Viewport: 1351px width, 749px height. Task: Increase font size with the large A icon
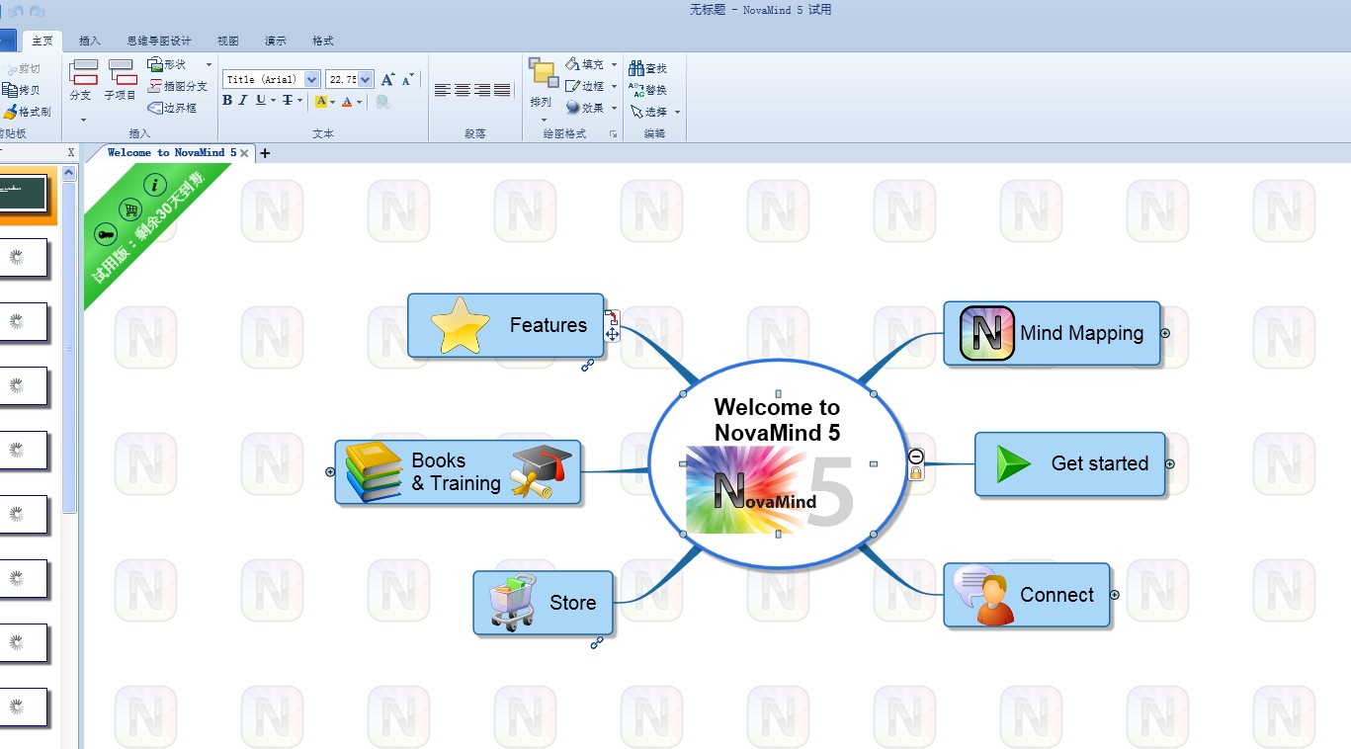pos(388,79)
